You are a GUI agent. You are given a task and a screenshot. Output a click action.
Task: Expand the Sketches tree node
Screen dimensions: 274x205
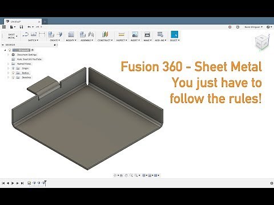coord(8,77)
